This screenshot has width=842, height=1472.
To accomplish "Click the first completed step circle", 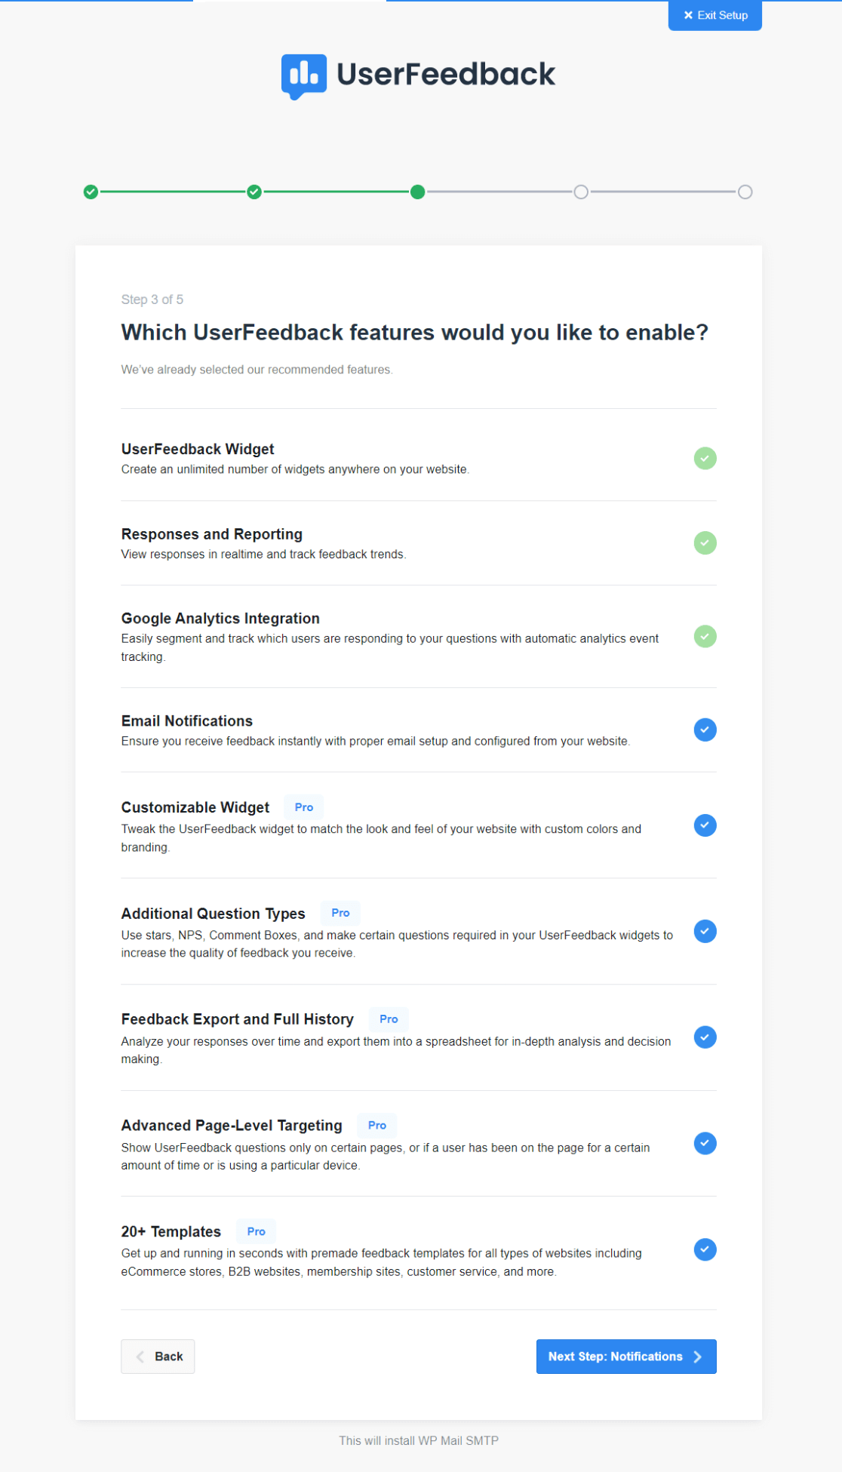I will click(91, 192).
